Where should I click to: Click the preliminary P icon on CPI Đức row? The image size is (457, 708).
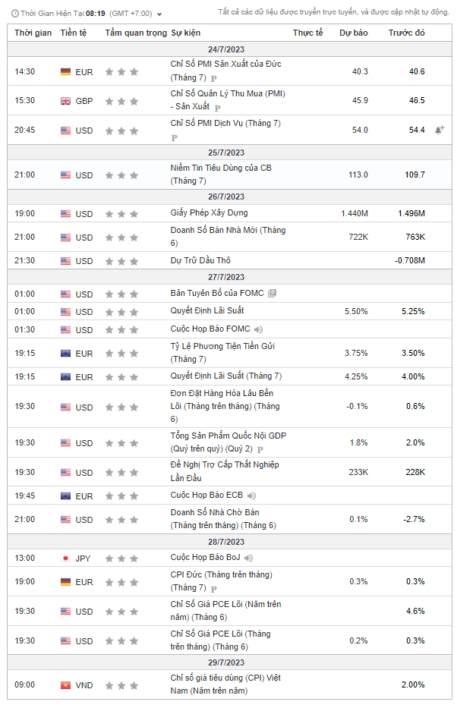[213, 589]
